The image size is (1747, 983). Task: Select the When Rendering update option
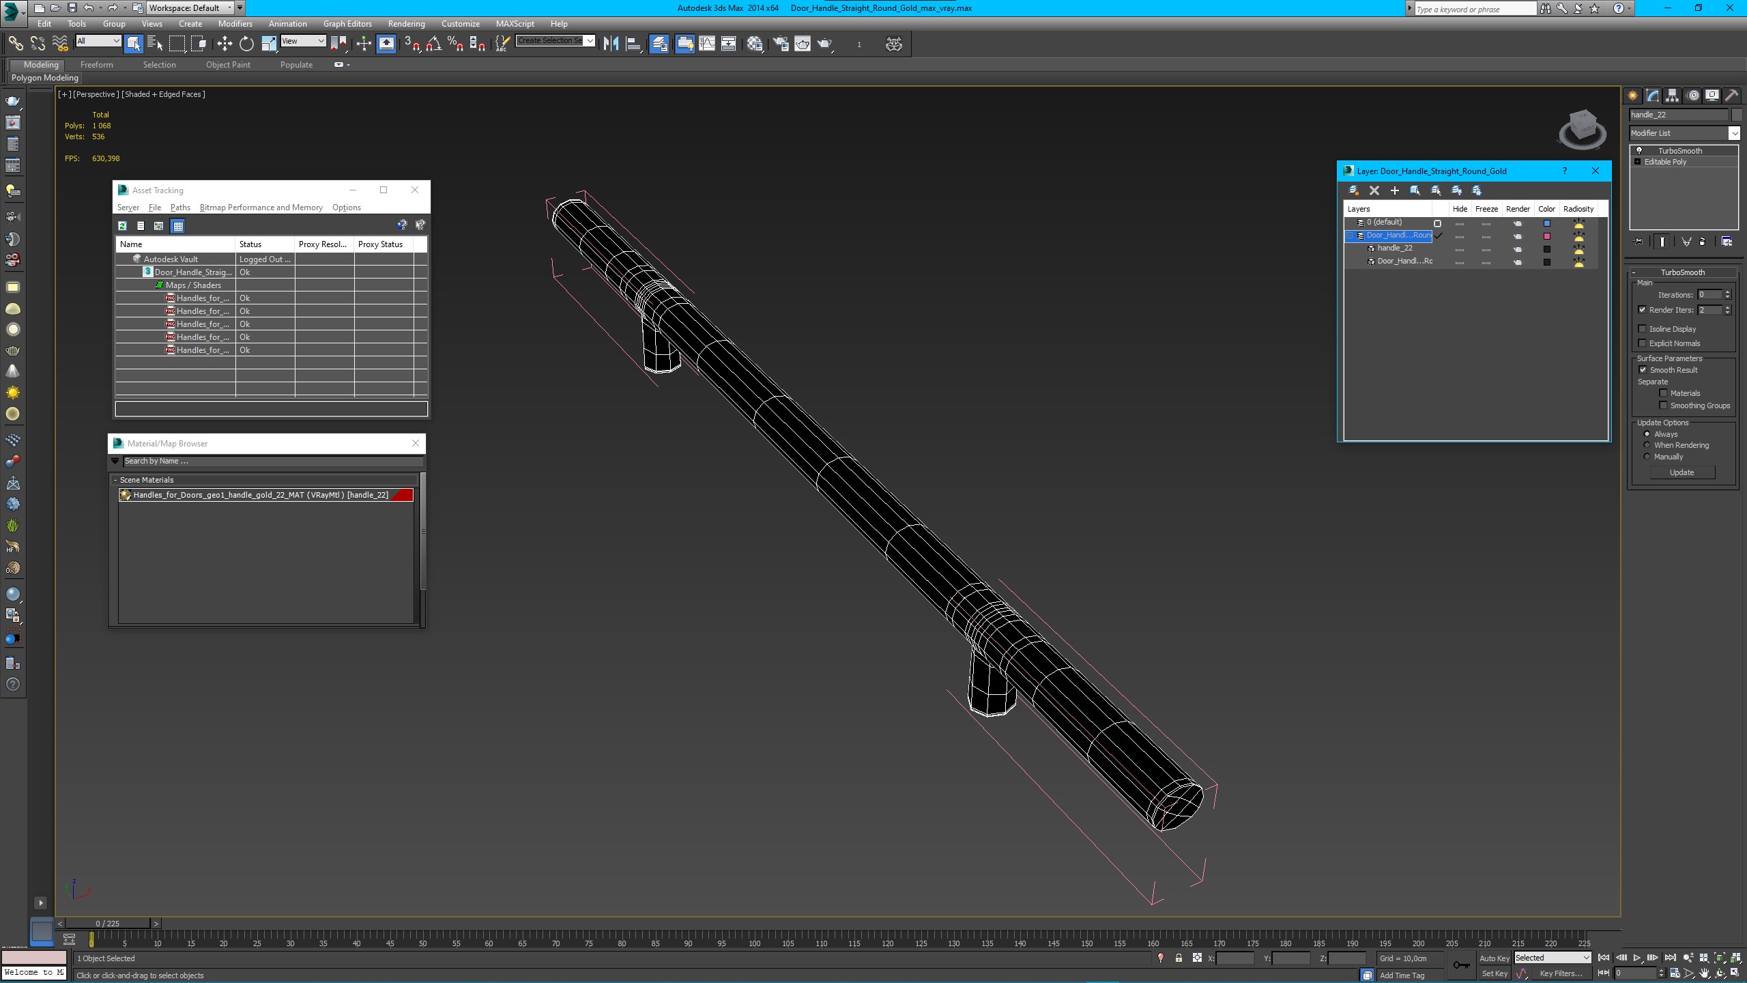[x=1647, y=445]
